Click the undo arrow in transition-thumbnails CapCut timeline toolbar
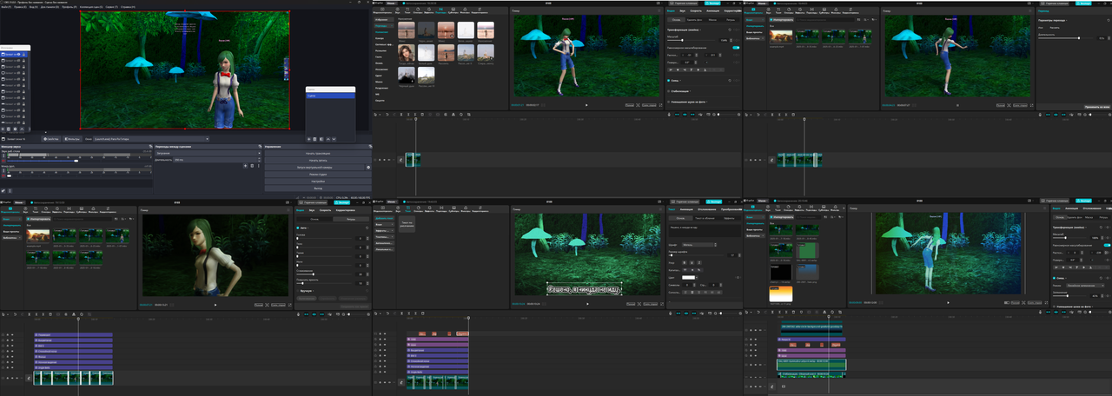Viewport: 1112px width, 396px height. click(387, 115)
